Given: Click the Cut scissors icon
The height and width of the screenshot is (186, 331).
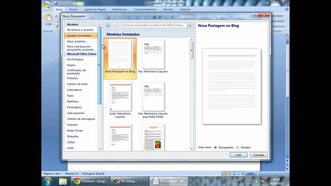Looking at the screenshot, I should coord(56,16).
